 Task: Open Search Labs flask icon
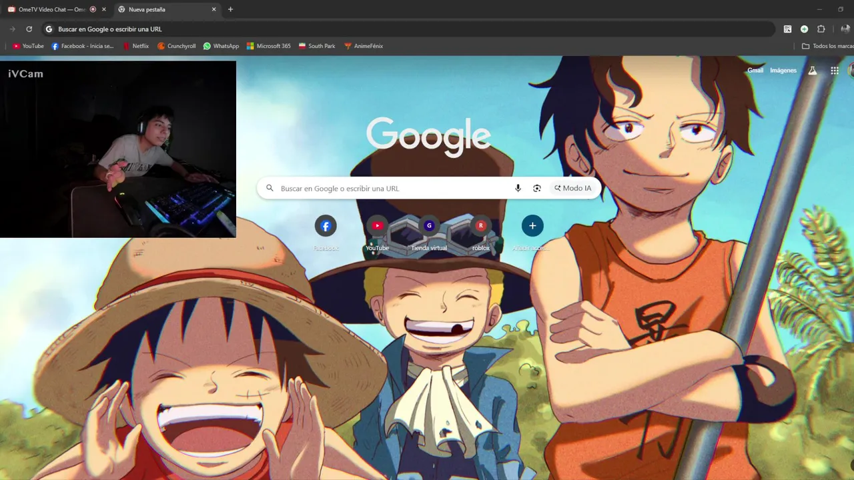click(812, 70)
